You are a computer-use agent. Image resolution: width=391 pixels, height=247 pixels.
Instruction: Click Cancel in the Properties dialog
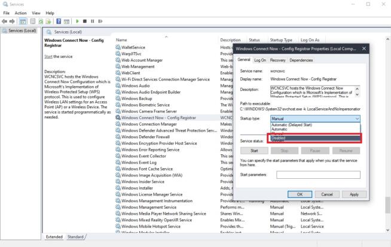(327, 194)
